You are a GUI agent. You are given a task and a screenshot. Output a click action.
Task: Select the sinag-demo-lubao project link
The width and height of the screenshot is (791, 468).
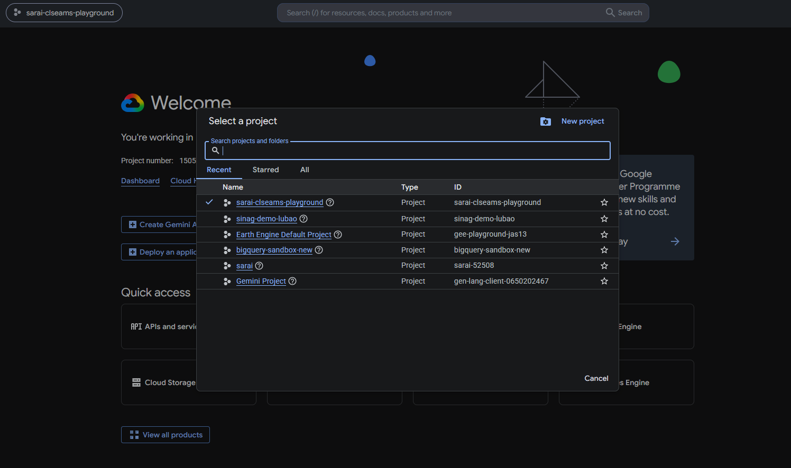click(x=266, y=219)
